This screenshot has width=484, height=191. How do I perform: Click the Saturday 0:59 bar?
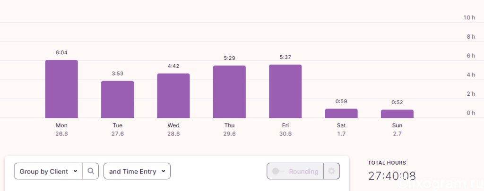341,113
